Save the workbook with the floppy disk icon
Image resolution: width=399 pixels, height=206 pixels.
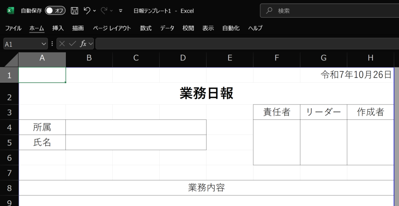click(x=74, y=11)
